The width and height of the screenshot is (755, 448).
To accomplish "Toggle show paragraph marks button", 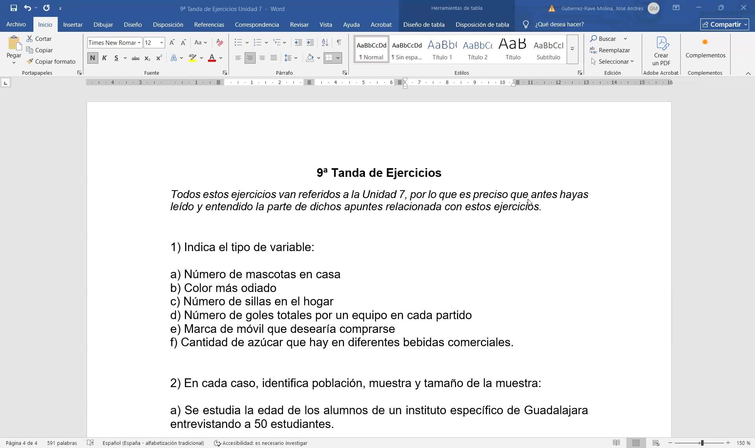I will tap(339, 42).
